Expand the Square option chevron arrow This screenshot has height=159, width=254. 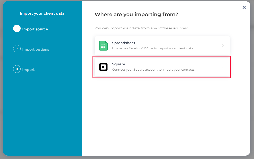[x=223, y=67]
